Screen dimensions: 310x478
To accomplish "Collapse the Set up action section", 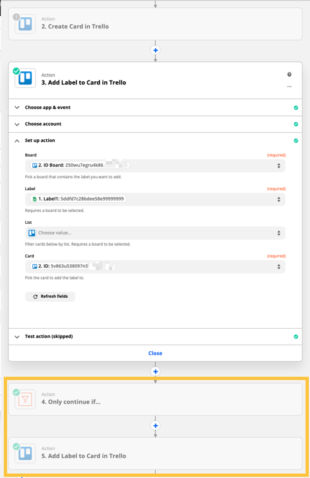I will [x=155, y=141].
